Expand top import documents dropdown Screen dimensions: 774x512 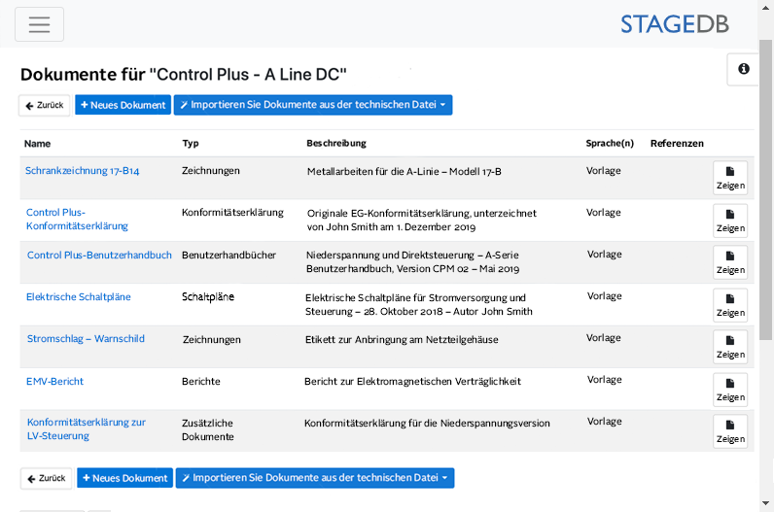click(x=312, y=105)
